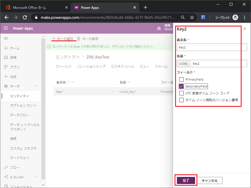Click the book icon next to 詳細
Viewport: 251px width, 188px height.
[x=6, y=57]
